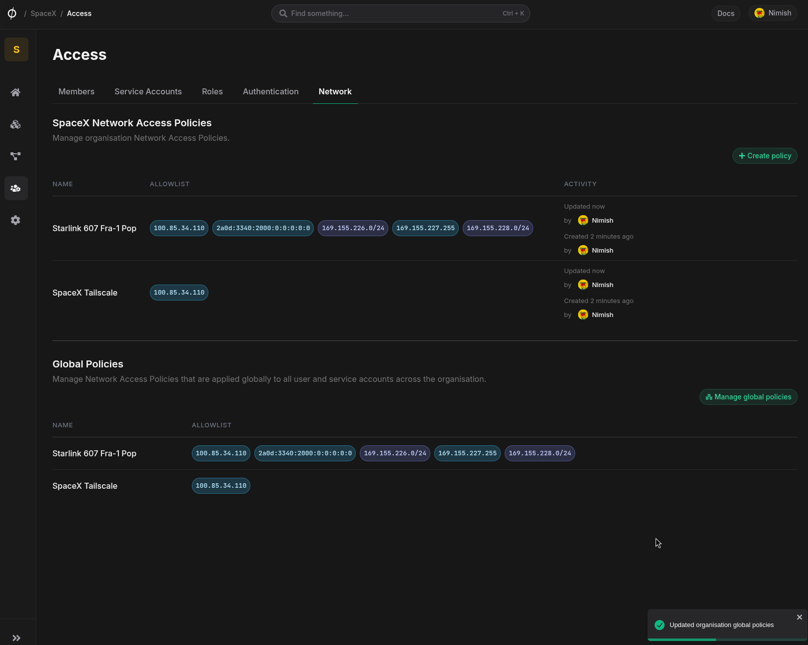Click the Phase logo in the header
The width and height of the screenshot is (808, 645).
click(12, 13)
